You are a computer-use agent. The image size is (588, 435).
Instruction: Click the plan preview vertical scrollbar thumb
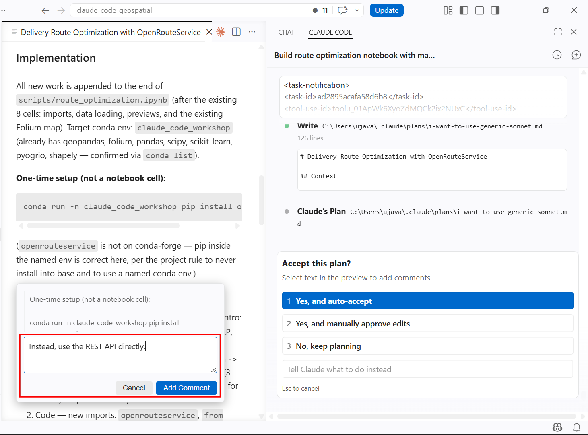point(261,200)
